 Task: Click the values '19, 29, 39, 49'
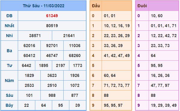[x=164, y=105]
